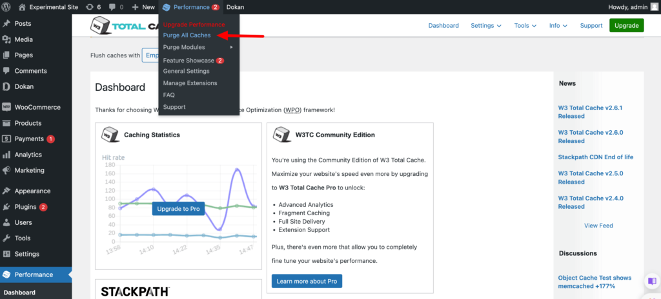Click the Tools wrench icon in sidebar
661x299 pixels.
coord(6,238)
